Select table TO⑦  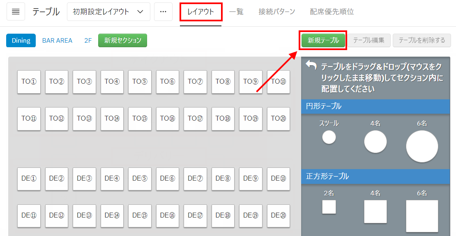point(196,82)
